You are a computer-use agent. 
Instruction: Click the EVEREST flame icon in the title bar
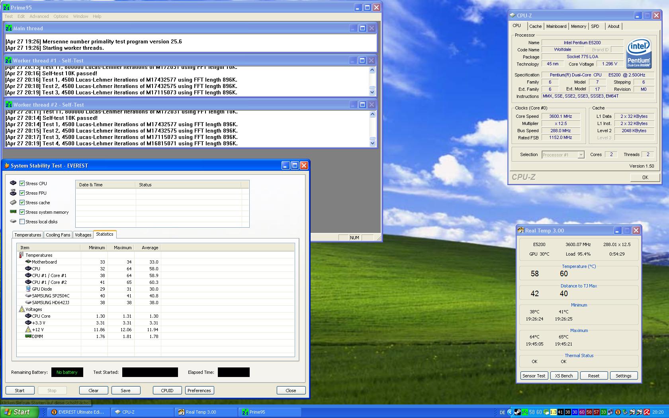pos(6,166)
